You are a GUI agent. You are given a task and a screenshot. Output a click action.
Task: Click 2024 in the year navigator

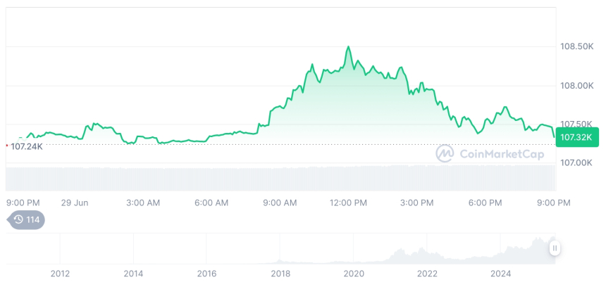pos(501,273)
